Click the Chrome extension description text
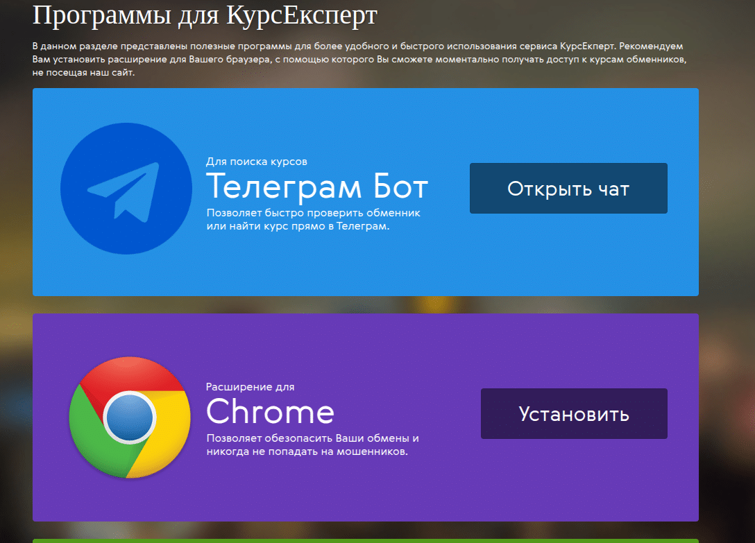The width and height of the screenshot is (755, 543). (x=312, y=445)
